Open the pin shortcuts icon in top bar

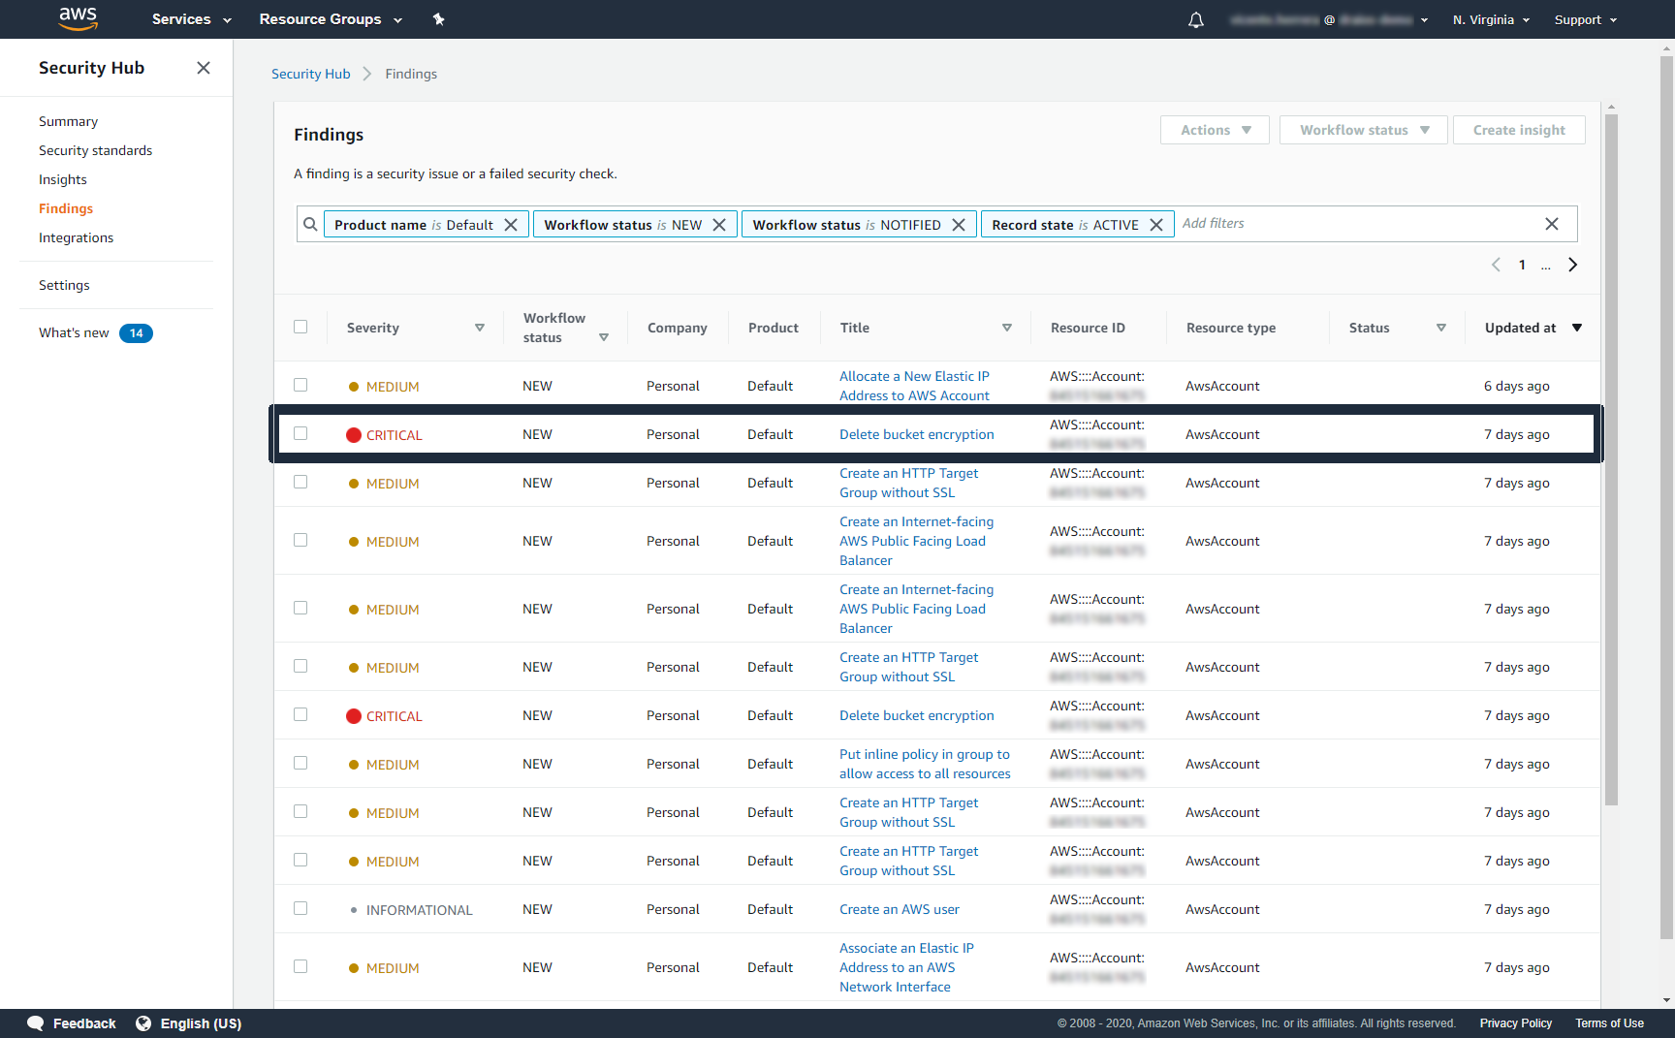click(x=438, y=19)
